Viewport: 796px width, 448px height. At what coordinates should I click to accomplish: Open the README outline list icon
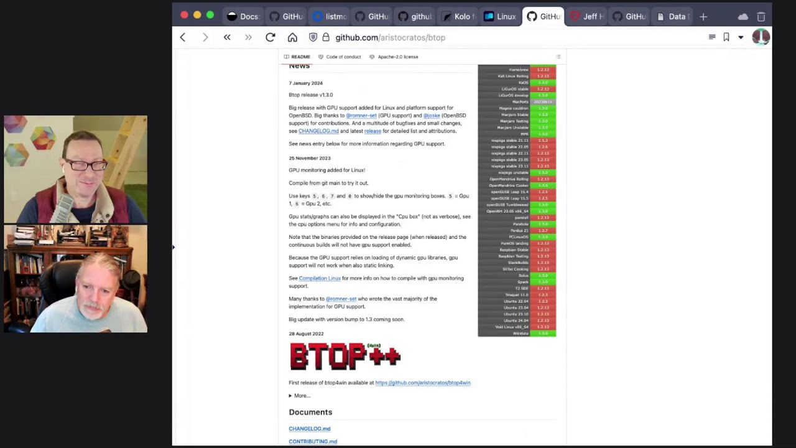(x=558, y=57)
